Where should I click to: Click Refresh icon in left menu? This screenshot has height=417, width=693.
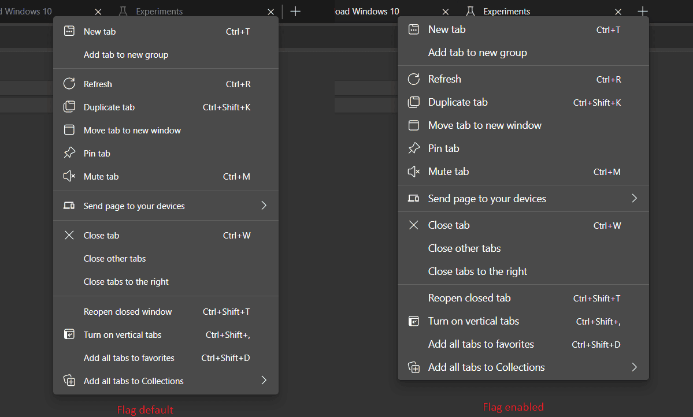pyautogui.click(x=69, y=84)
